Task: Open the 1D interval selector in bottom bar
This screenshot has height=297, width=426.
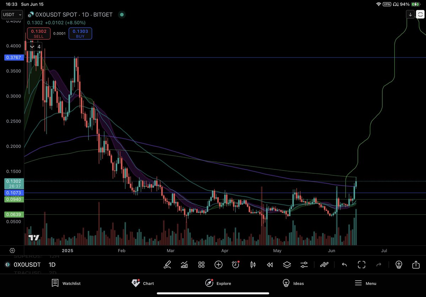Action: click(52, 264)
